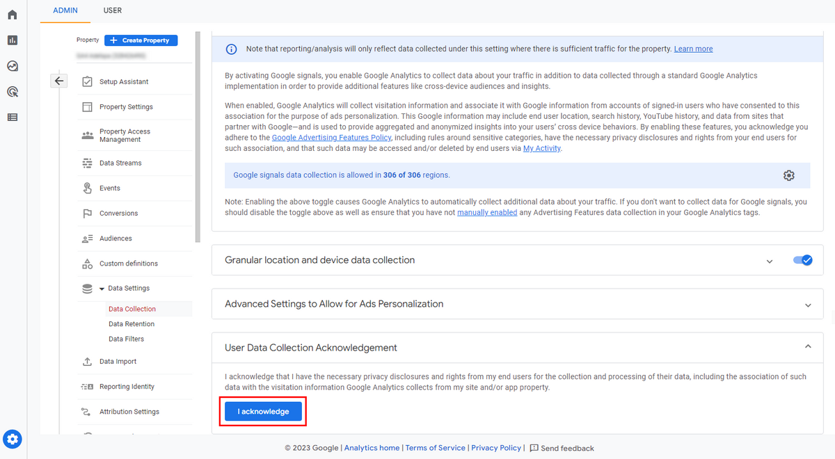This screenshot has height=459, width=835.
Task: Open the Explore icon in left rail
Action: (13, 66)
